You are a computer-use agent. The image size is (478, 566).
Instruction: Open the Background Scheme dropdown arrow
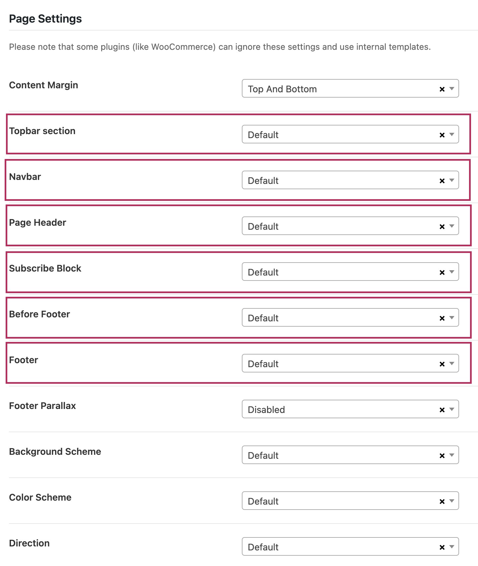click(452, 455)
